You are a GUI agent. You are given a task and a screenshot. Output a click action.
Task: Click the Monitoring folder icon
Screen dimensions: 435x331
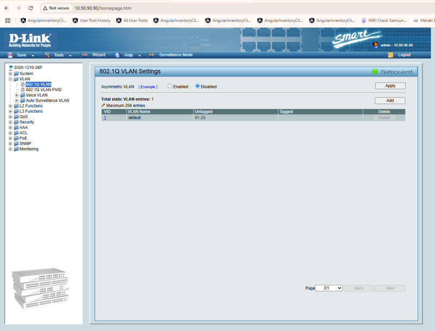coord(16,149)
